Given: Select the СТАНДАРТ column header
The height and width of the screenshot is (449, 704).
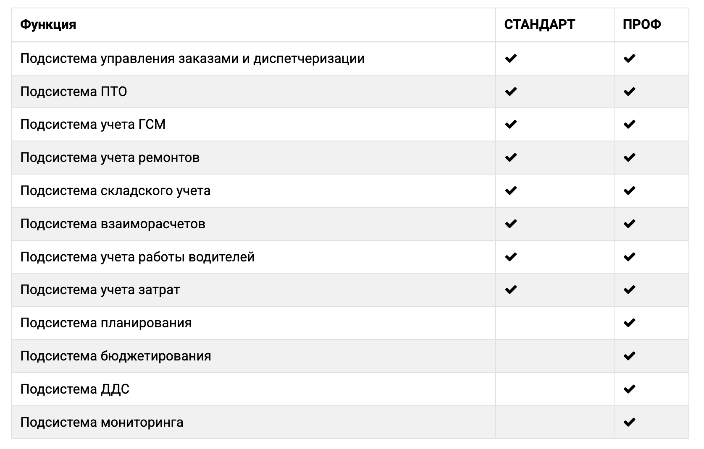Looking at the screenshot, I should tap(539, 25).
